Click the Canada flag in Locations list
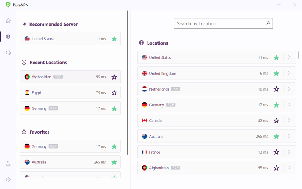The width and height of the screenshot is (302, 189). click(145, 121)
